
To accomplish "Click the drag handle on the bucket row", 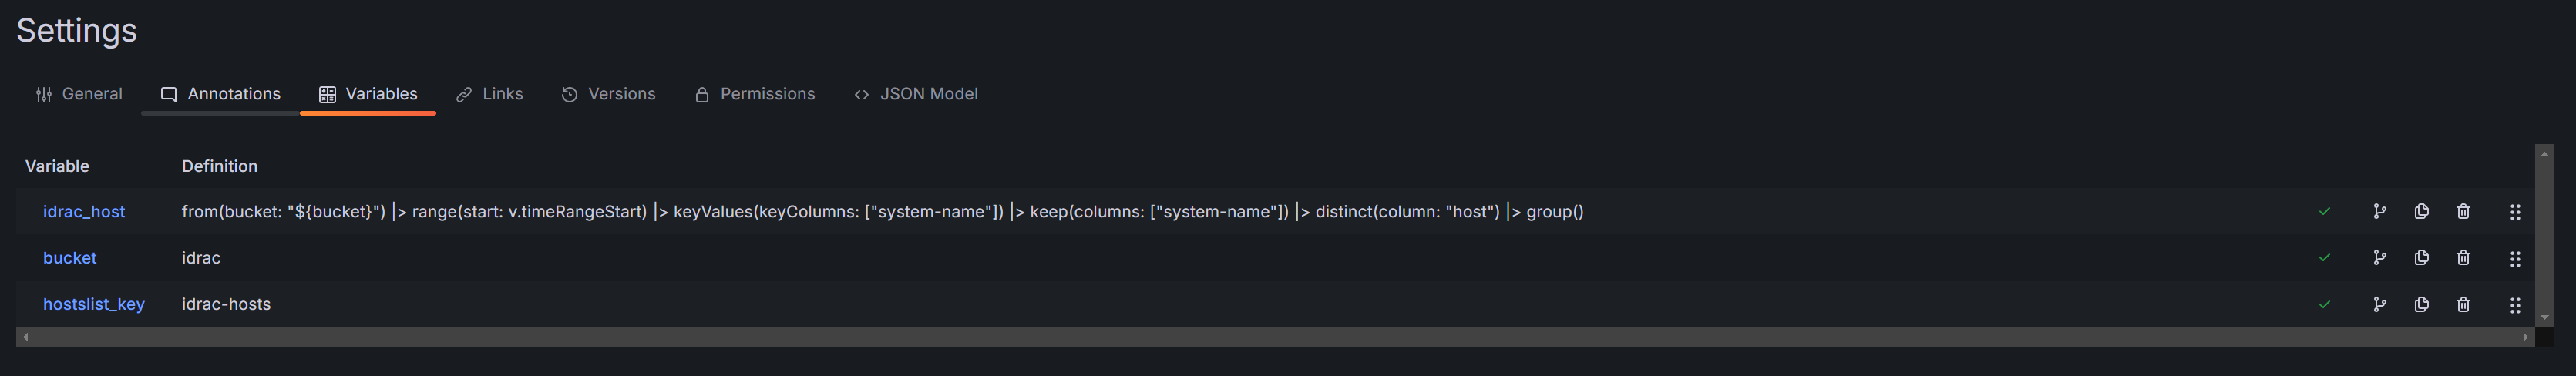I will [2515, 258].
